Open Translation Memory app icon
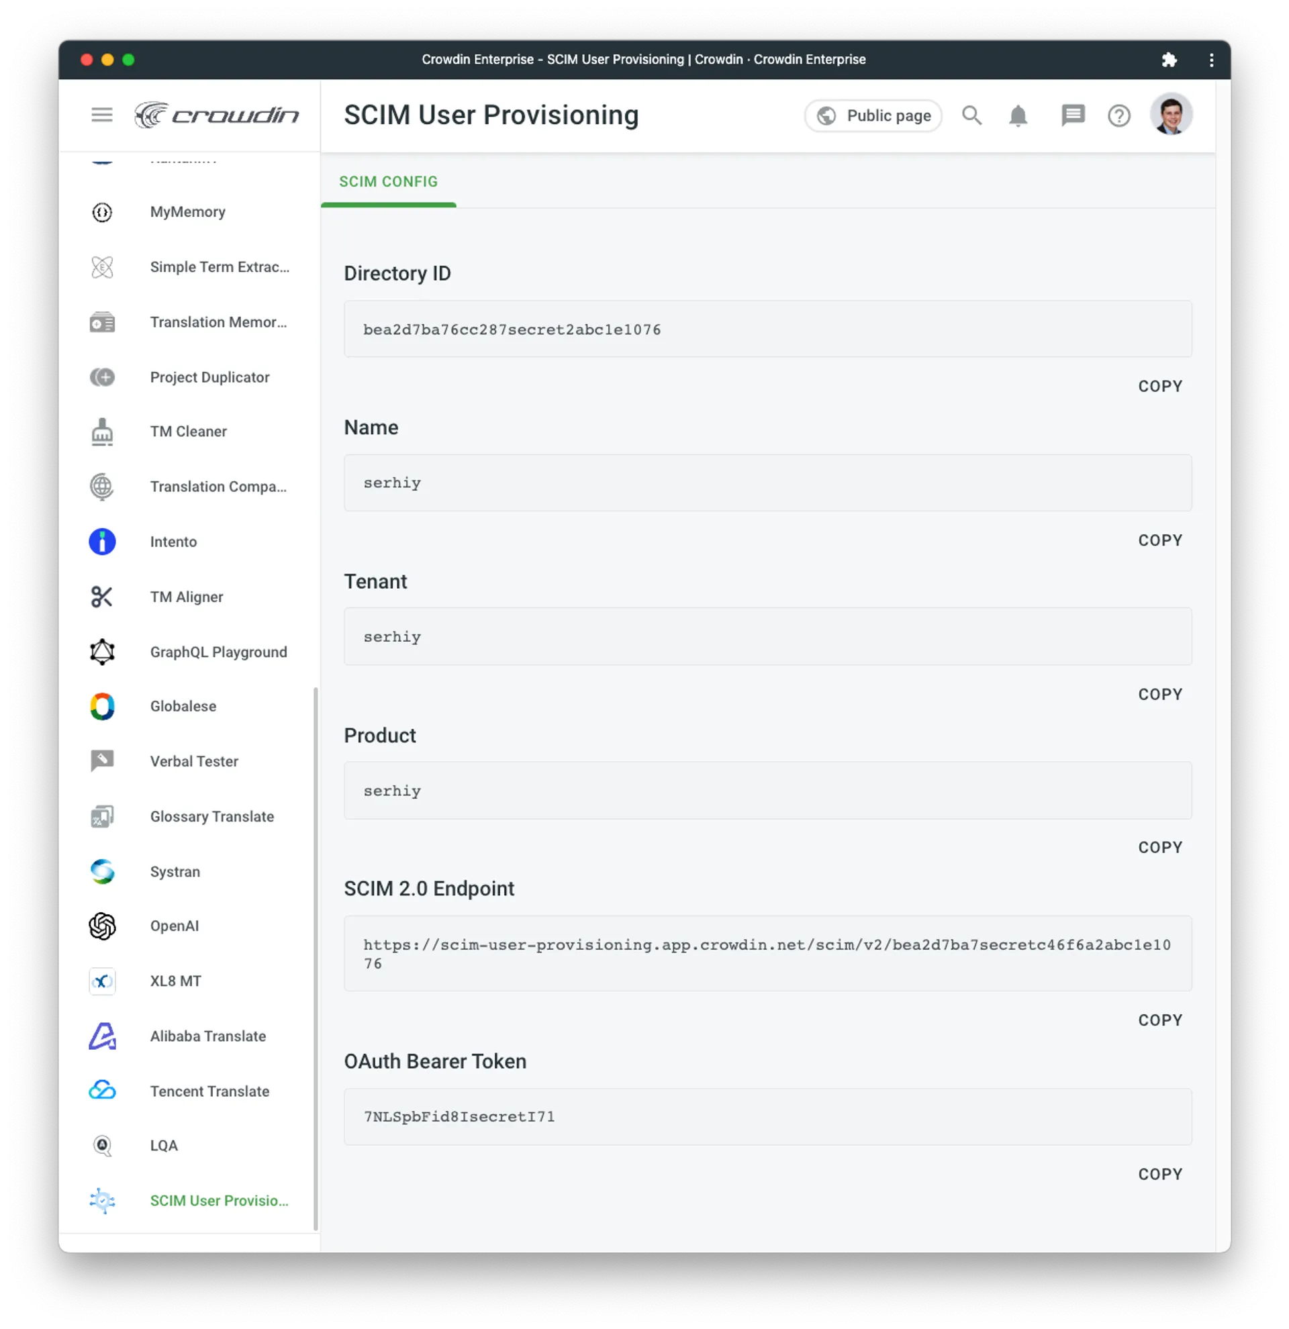 (x=101, y=322)
